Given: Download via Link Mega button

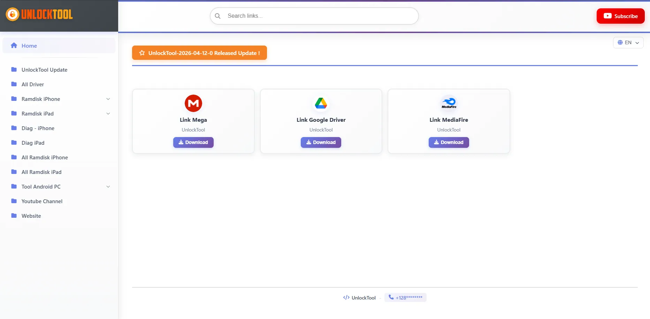Looking at the screenshot, I should pyautogui.click(x=193, y=142).
